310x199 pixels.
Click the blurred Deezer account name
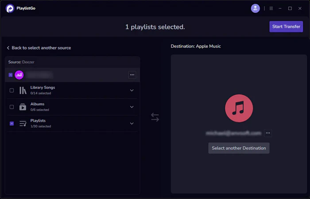tap(40, 75)
